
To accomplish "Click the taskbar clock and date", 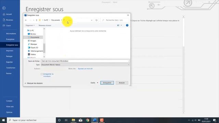I will click(x=206, y=120).
